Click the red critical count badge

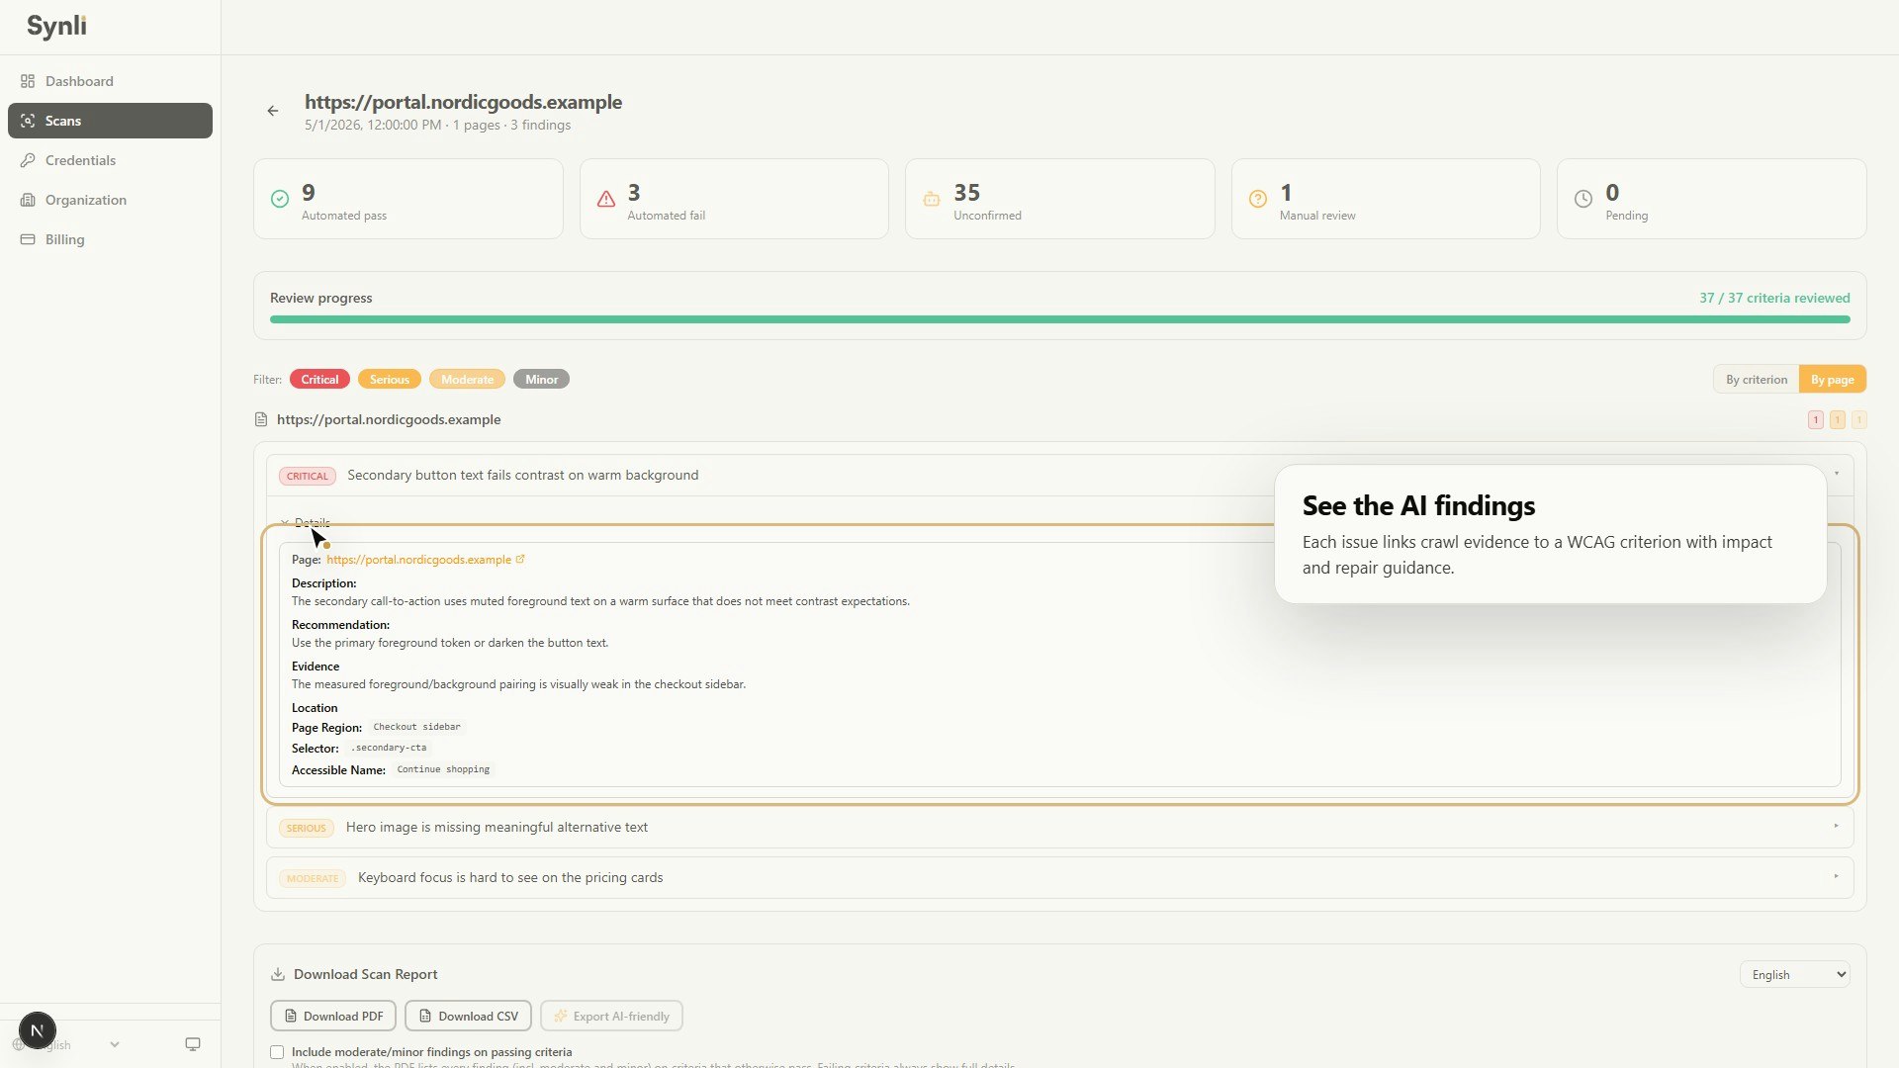pyautogui.click(x=1816, y=419)
